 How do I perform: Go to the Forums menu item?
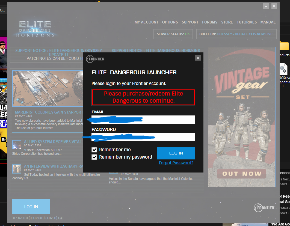(210, 22)
